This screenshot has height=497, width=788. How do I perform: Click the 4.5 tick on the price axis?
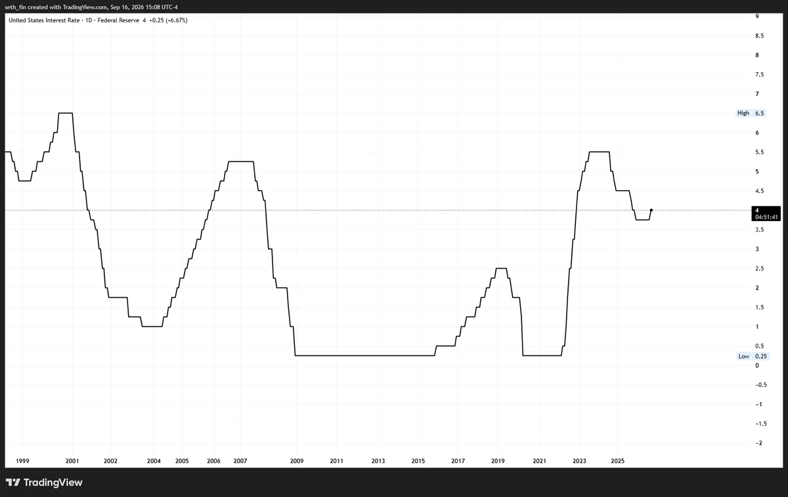[759, 191]
